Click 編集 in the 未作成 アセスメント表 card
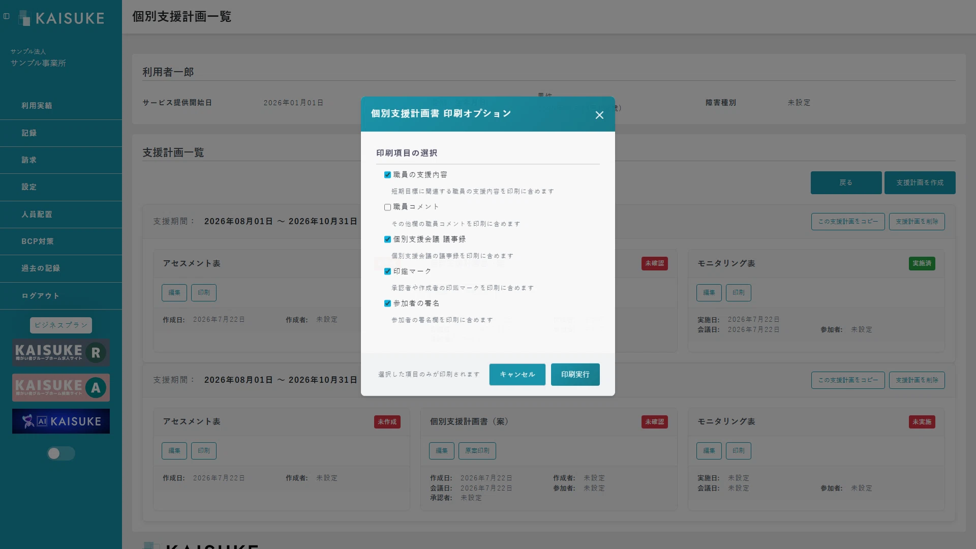 174,451
